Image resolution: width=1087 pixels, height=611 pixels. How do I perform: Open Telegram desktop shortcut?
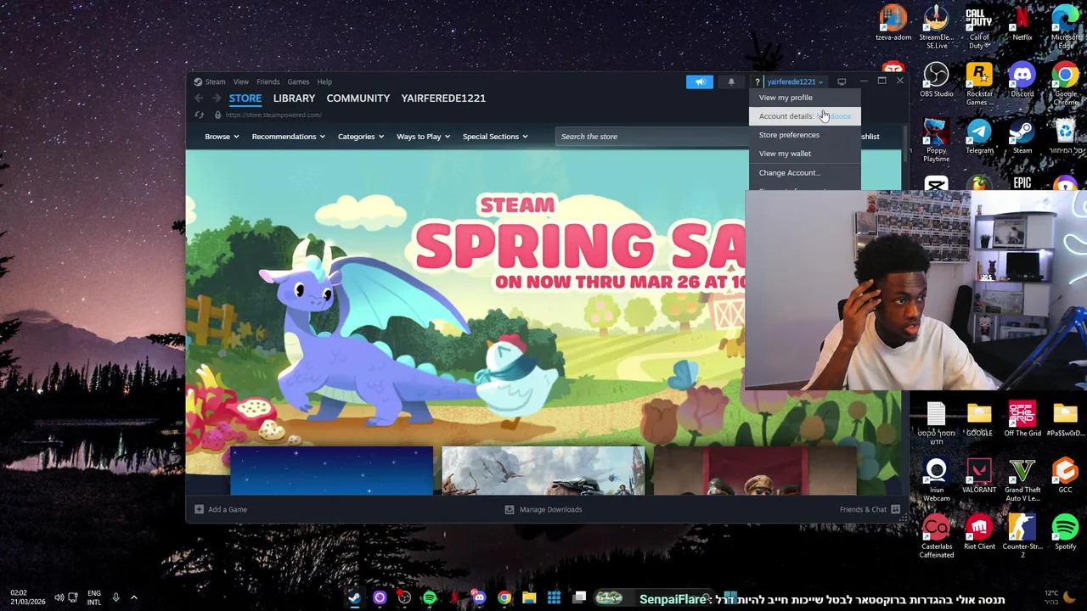(x=979, y=137)
